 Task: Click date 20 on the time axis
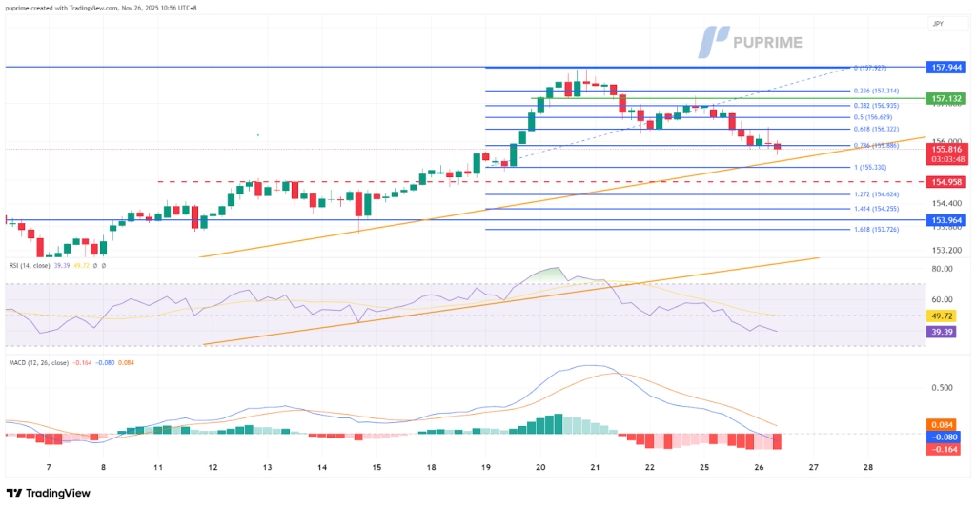coord(540,468)
